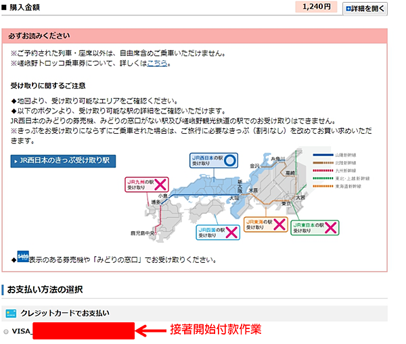This screenshot has width=406, height=344.
Task: Click the JR東海の駅 受け取り X label
Action: coord(266,224)
